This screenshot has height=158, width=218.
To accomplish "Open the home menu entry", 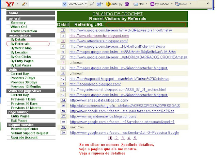I will click(13, 13).
